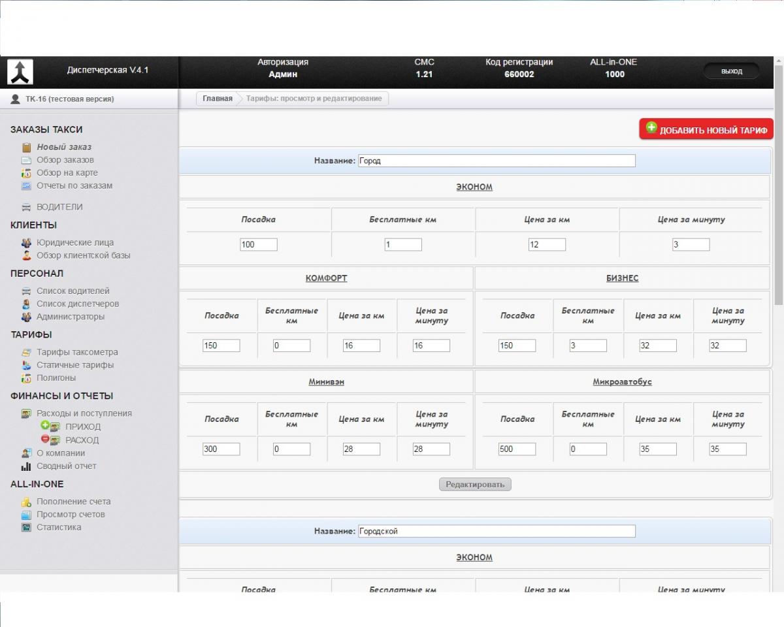Click the Обзор клиентской базы icon

(x=26, y=255)
